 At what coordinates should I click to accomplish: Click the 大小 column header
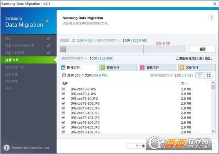click(184, 84)
